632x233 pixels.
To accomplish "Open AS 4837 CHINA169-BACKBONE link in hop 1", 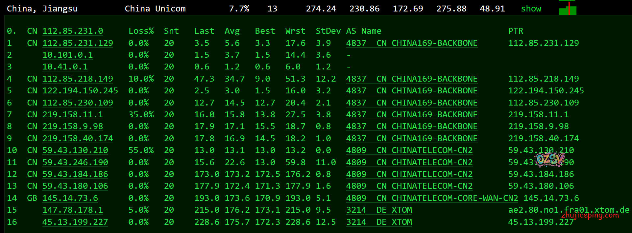I will tap(412, 43).
